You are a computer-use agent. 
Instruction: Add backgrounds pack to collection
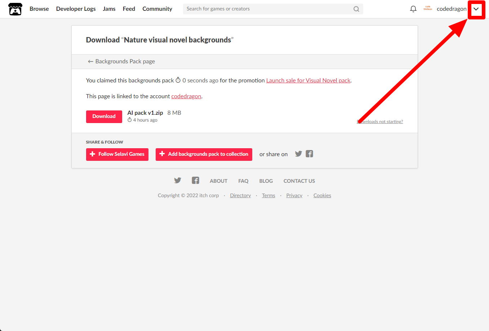coord(204,154)
